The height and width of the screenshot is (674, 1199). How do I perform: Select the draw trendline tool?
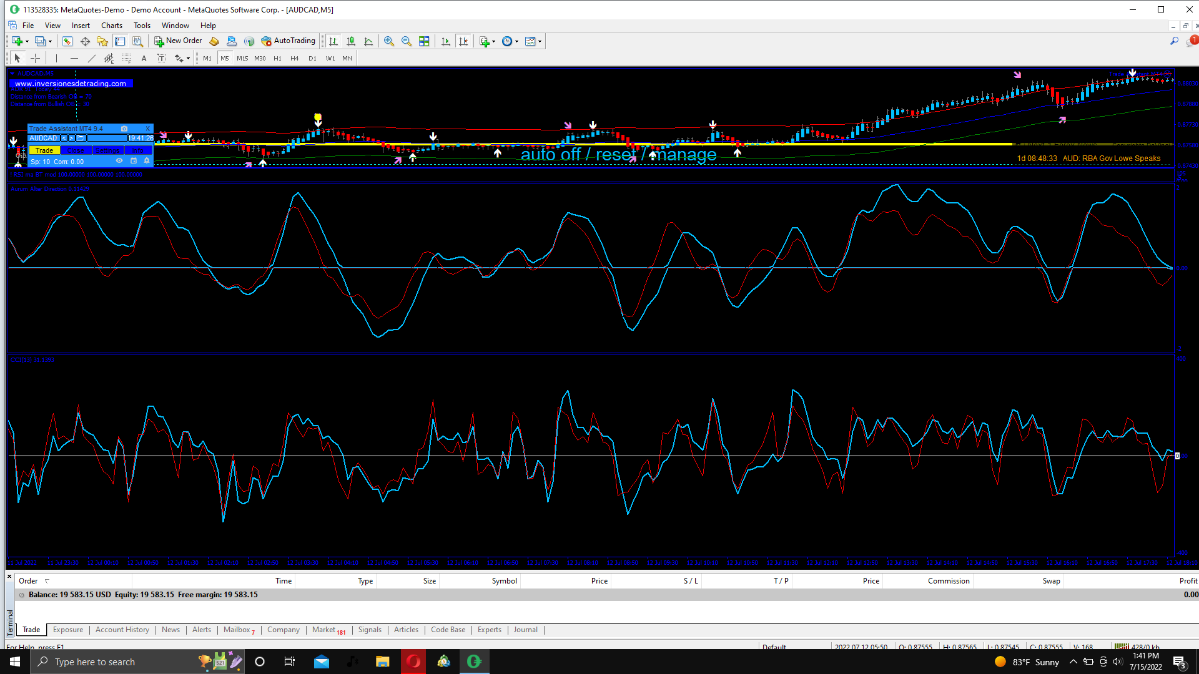coord(92,58)
